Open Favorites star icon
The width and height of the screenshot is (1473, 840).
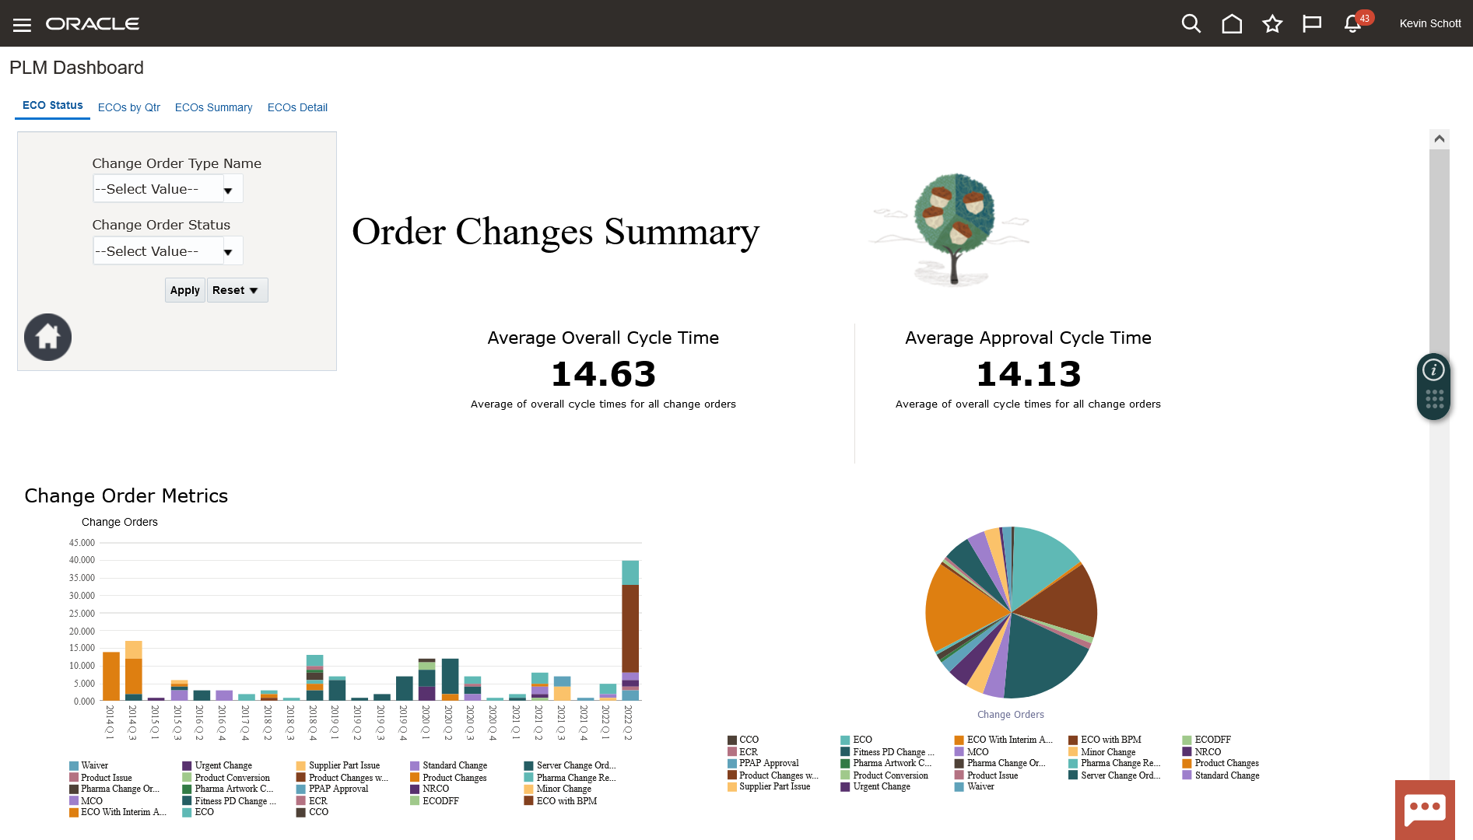point(1272,24)
